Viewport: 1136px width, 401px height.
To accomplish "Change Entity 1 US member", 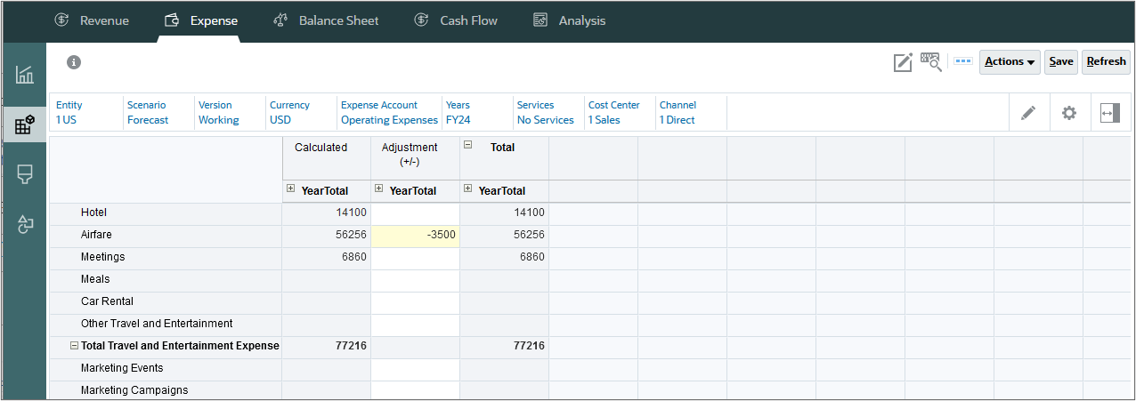I will 66,120.
